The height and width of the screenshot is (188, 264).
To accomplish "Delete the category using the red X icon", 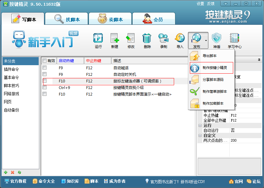I will 13,172.
